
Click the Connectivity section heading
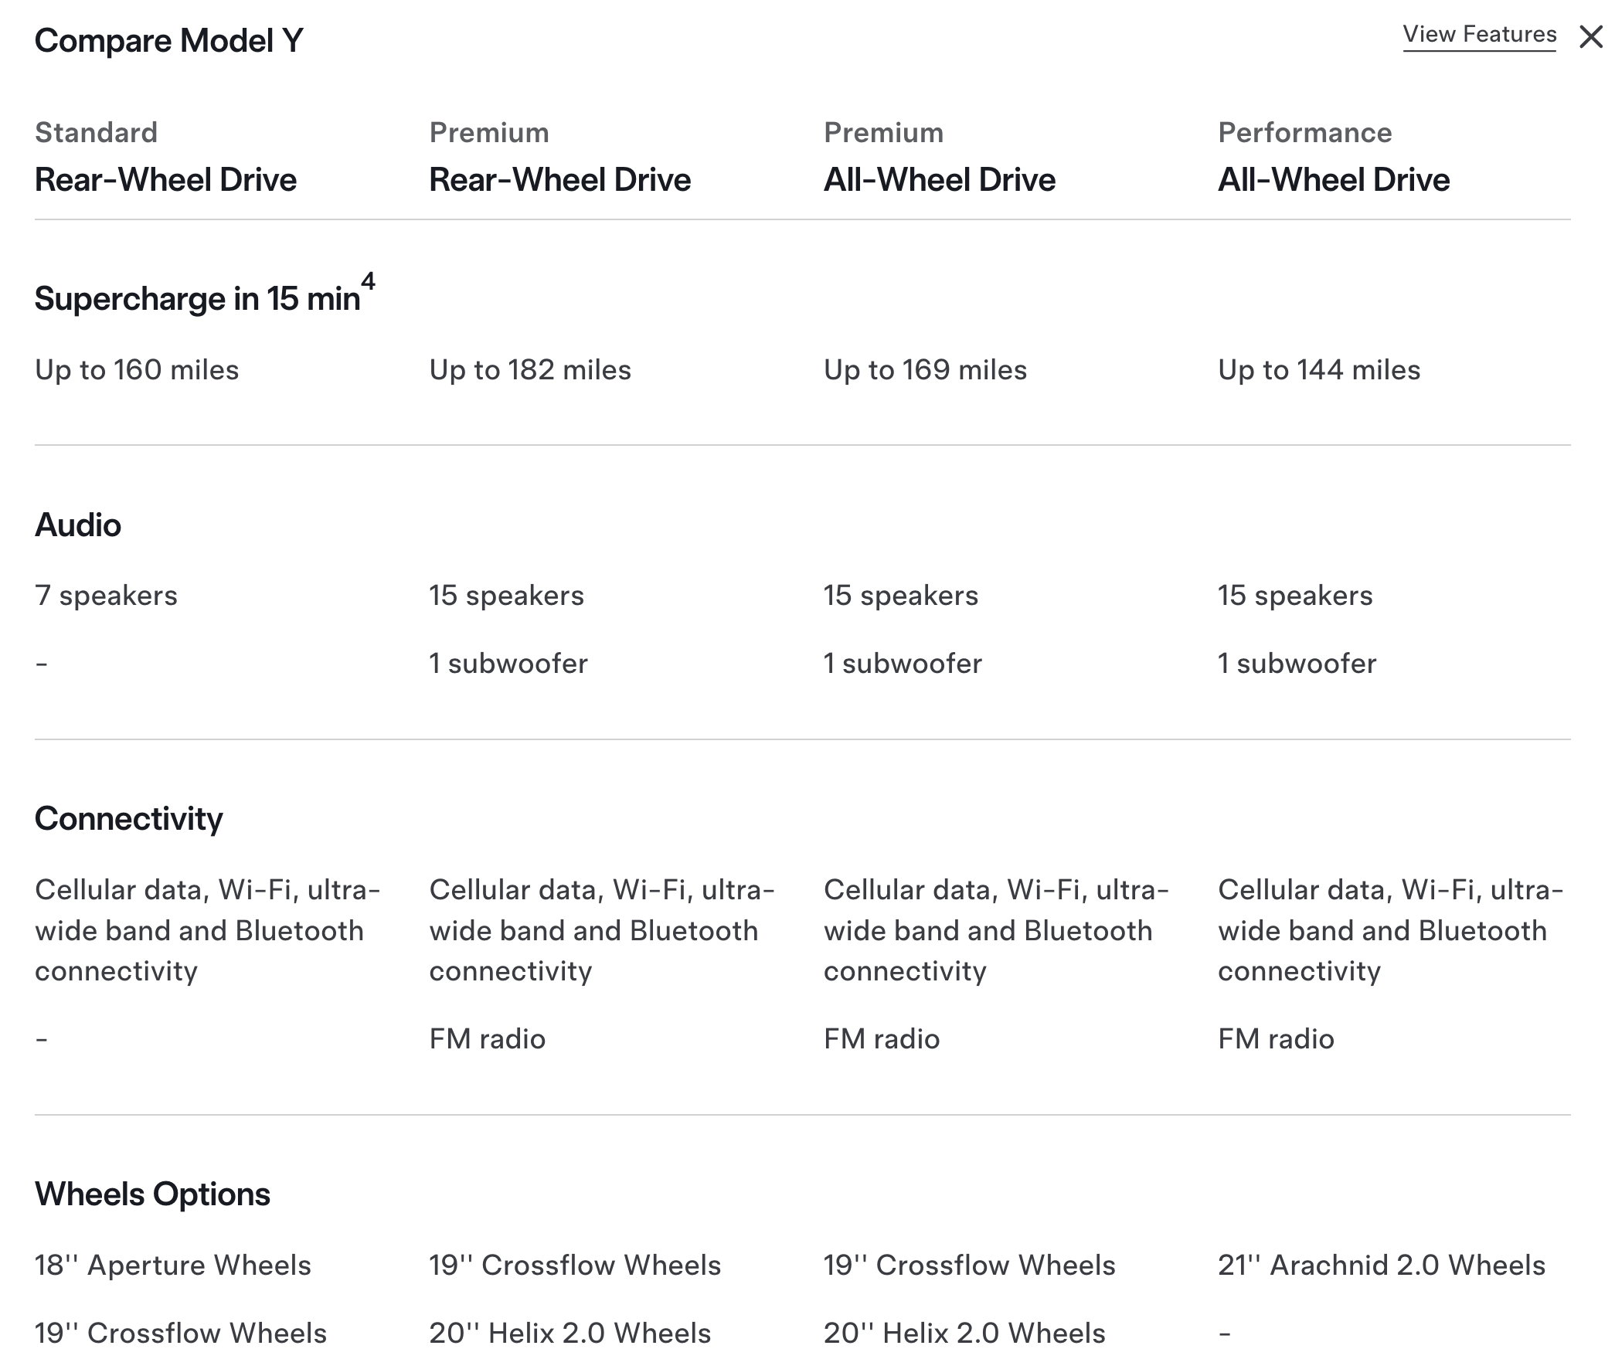coord(128,819)
